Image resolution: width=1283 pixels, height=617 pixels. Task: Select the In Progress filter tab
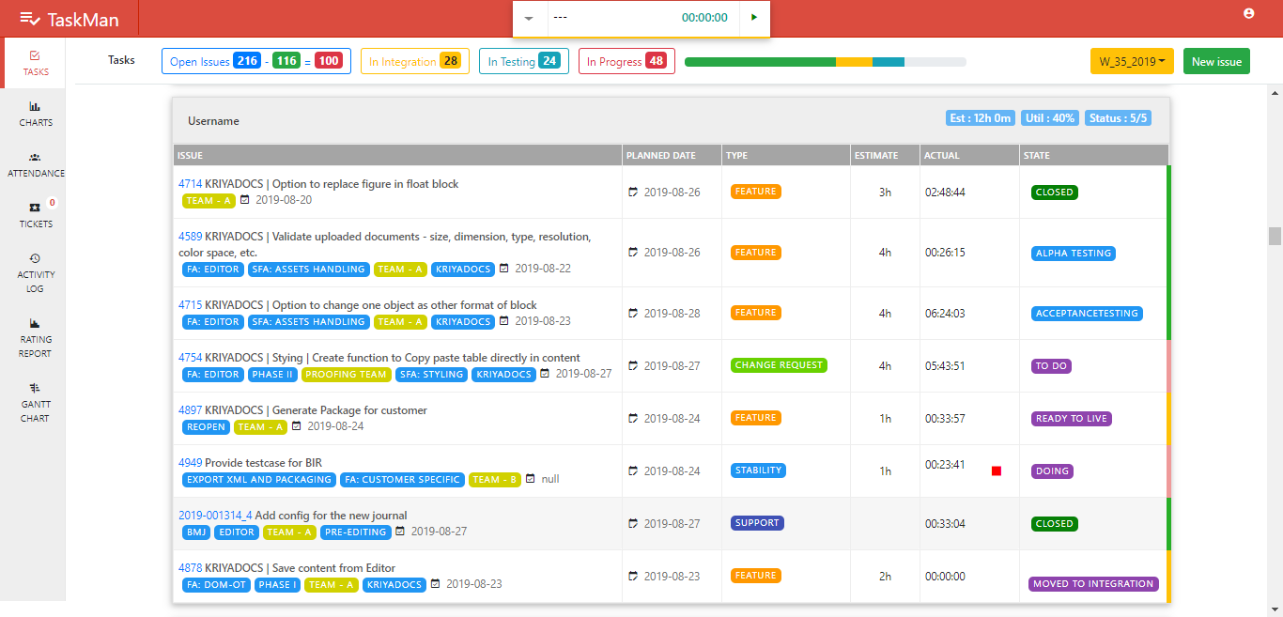[626, 62]
